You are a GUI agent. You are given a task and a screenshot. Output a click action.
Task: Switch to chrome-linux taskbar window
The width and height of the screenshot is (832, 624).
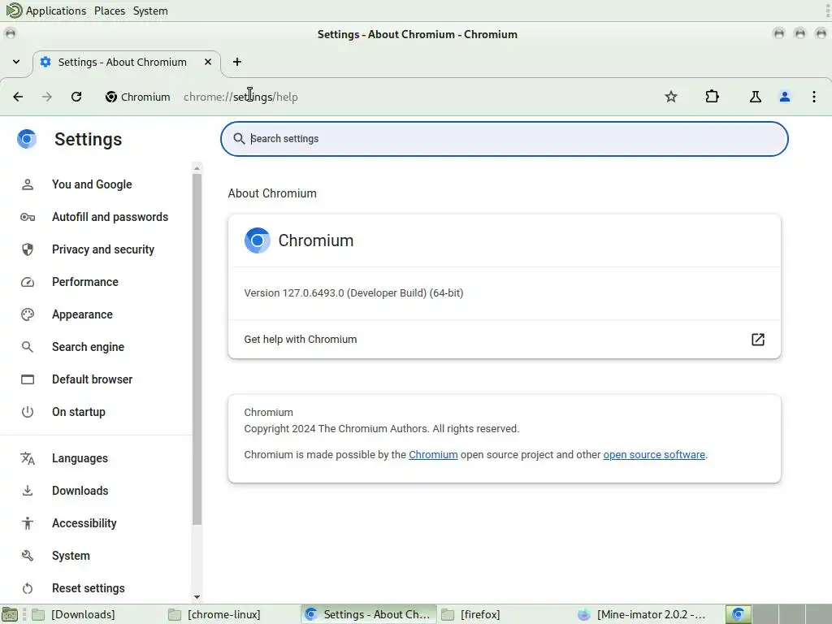pyautogui.click(x=232, y=614)
